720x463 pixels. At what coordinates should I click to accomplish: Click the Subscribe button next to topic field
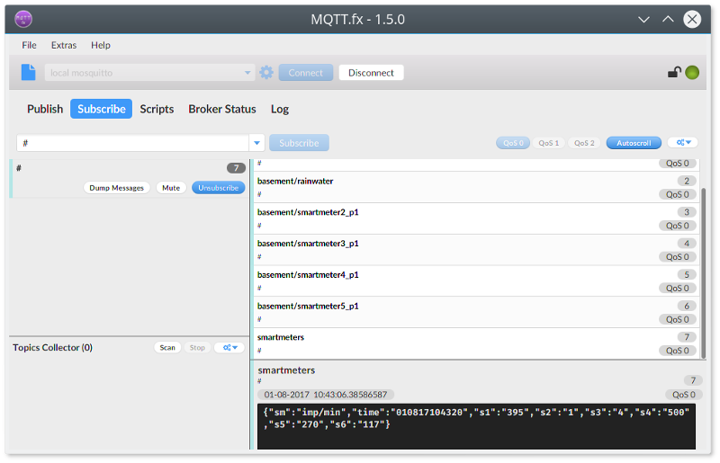click(299, 143)
